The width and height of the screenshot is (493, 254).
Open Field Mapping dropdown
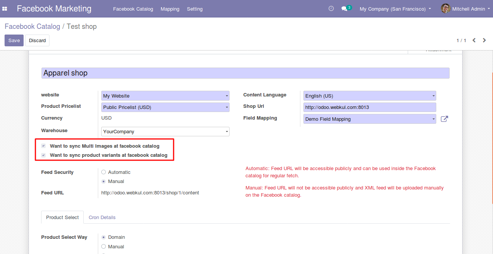click(x=370, y=119)
